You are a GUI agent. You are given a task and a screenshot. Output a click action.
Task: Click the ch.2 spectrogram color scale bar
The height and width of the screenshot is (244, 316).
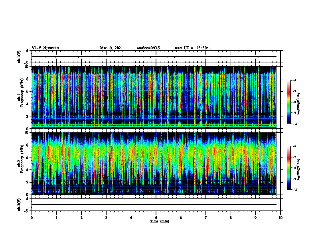(x=288, y=168)
